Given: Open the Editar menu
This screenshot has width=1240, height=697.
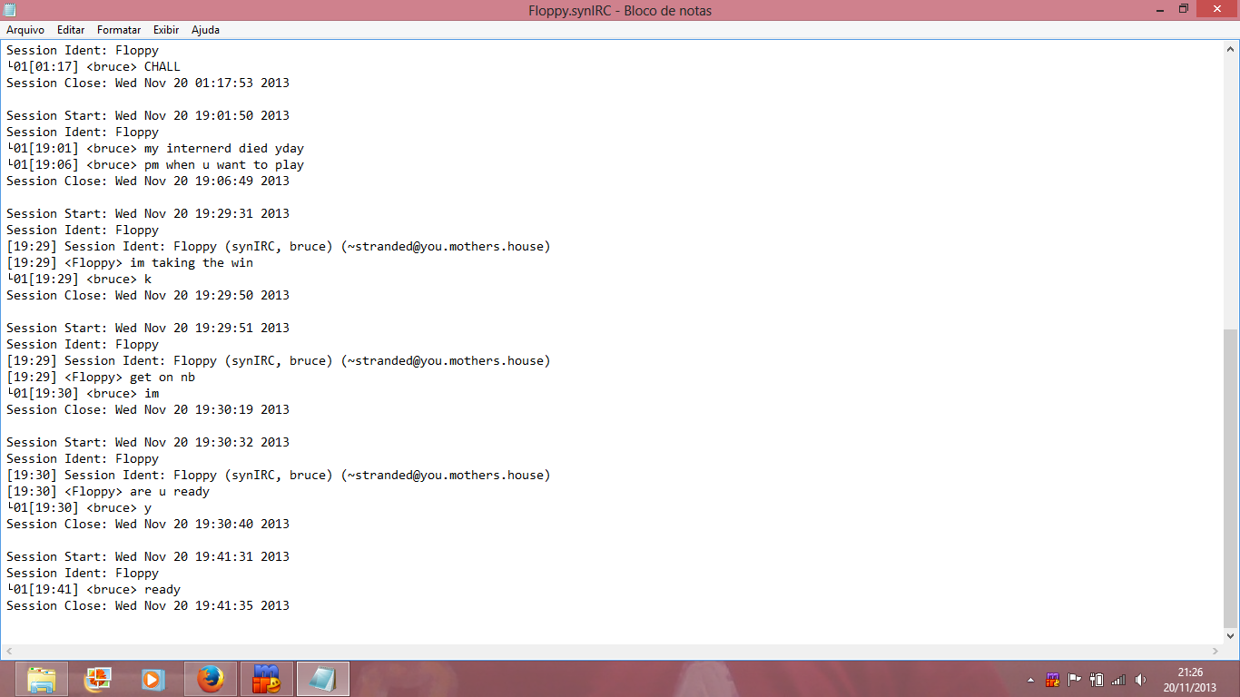Looking at the screenshot, I should [x=71, y=30].
